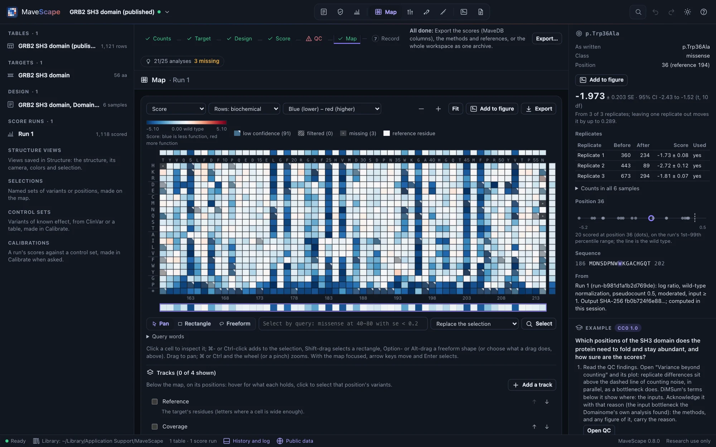Click the search magnifier icon
Screen dimensions: 716x447
click(638, 12)
